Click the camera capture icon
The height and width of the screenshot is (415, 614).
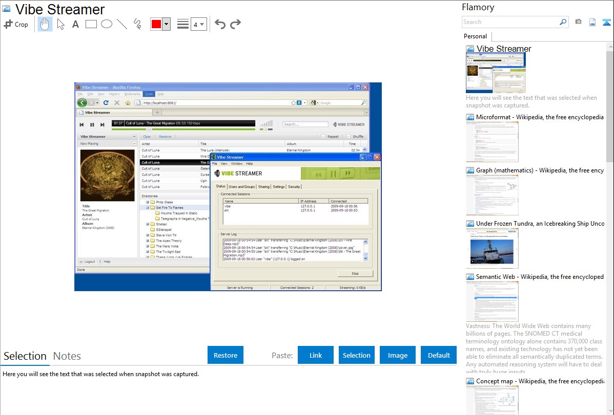pyautogui.click(x=578, y=22)
